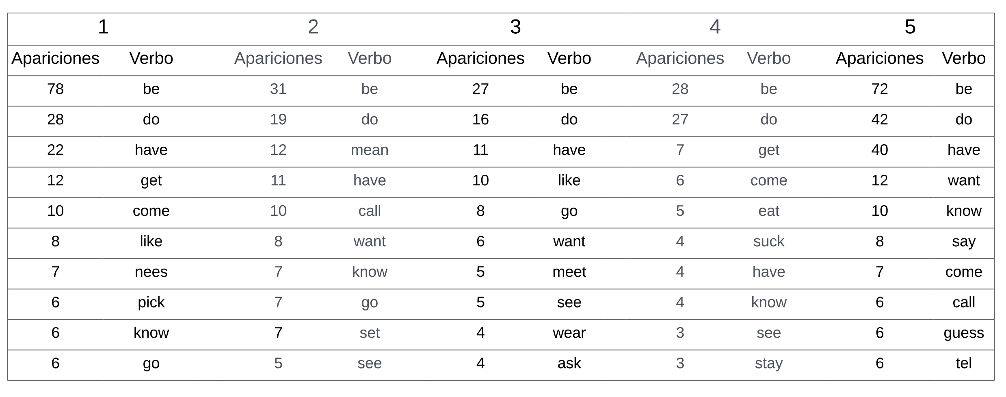Click the 'say' verb in group 5
1006x397 pixels.
point(964,241)
